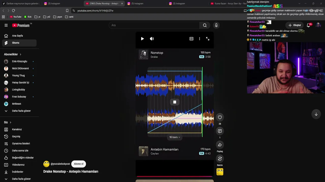
Task: Open Oynatma listeleri in the sidebar
Action: (19, 144)
